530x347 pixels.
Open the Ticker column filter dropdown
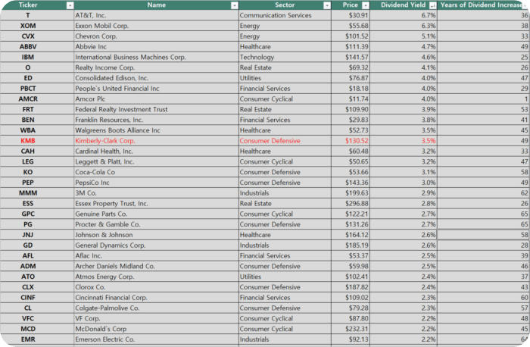[x=70, y=5]
